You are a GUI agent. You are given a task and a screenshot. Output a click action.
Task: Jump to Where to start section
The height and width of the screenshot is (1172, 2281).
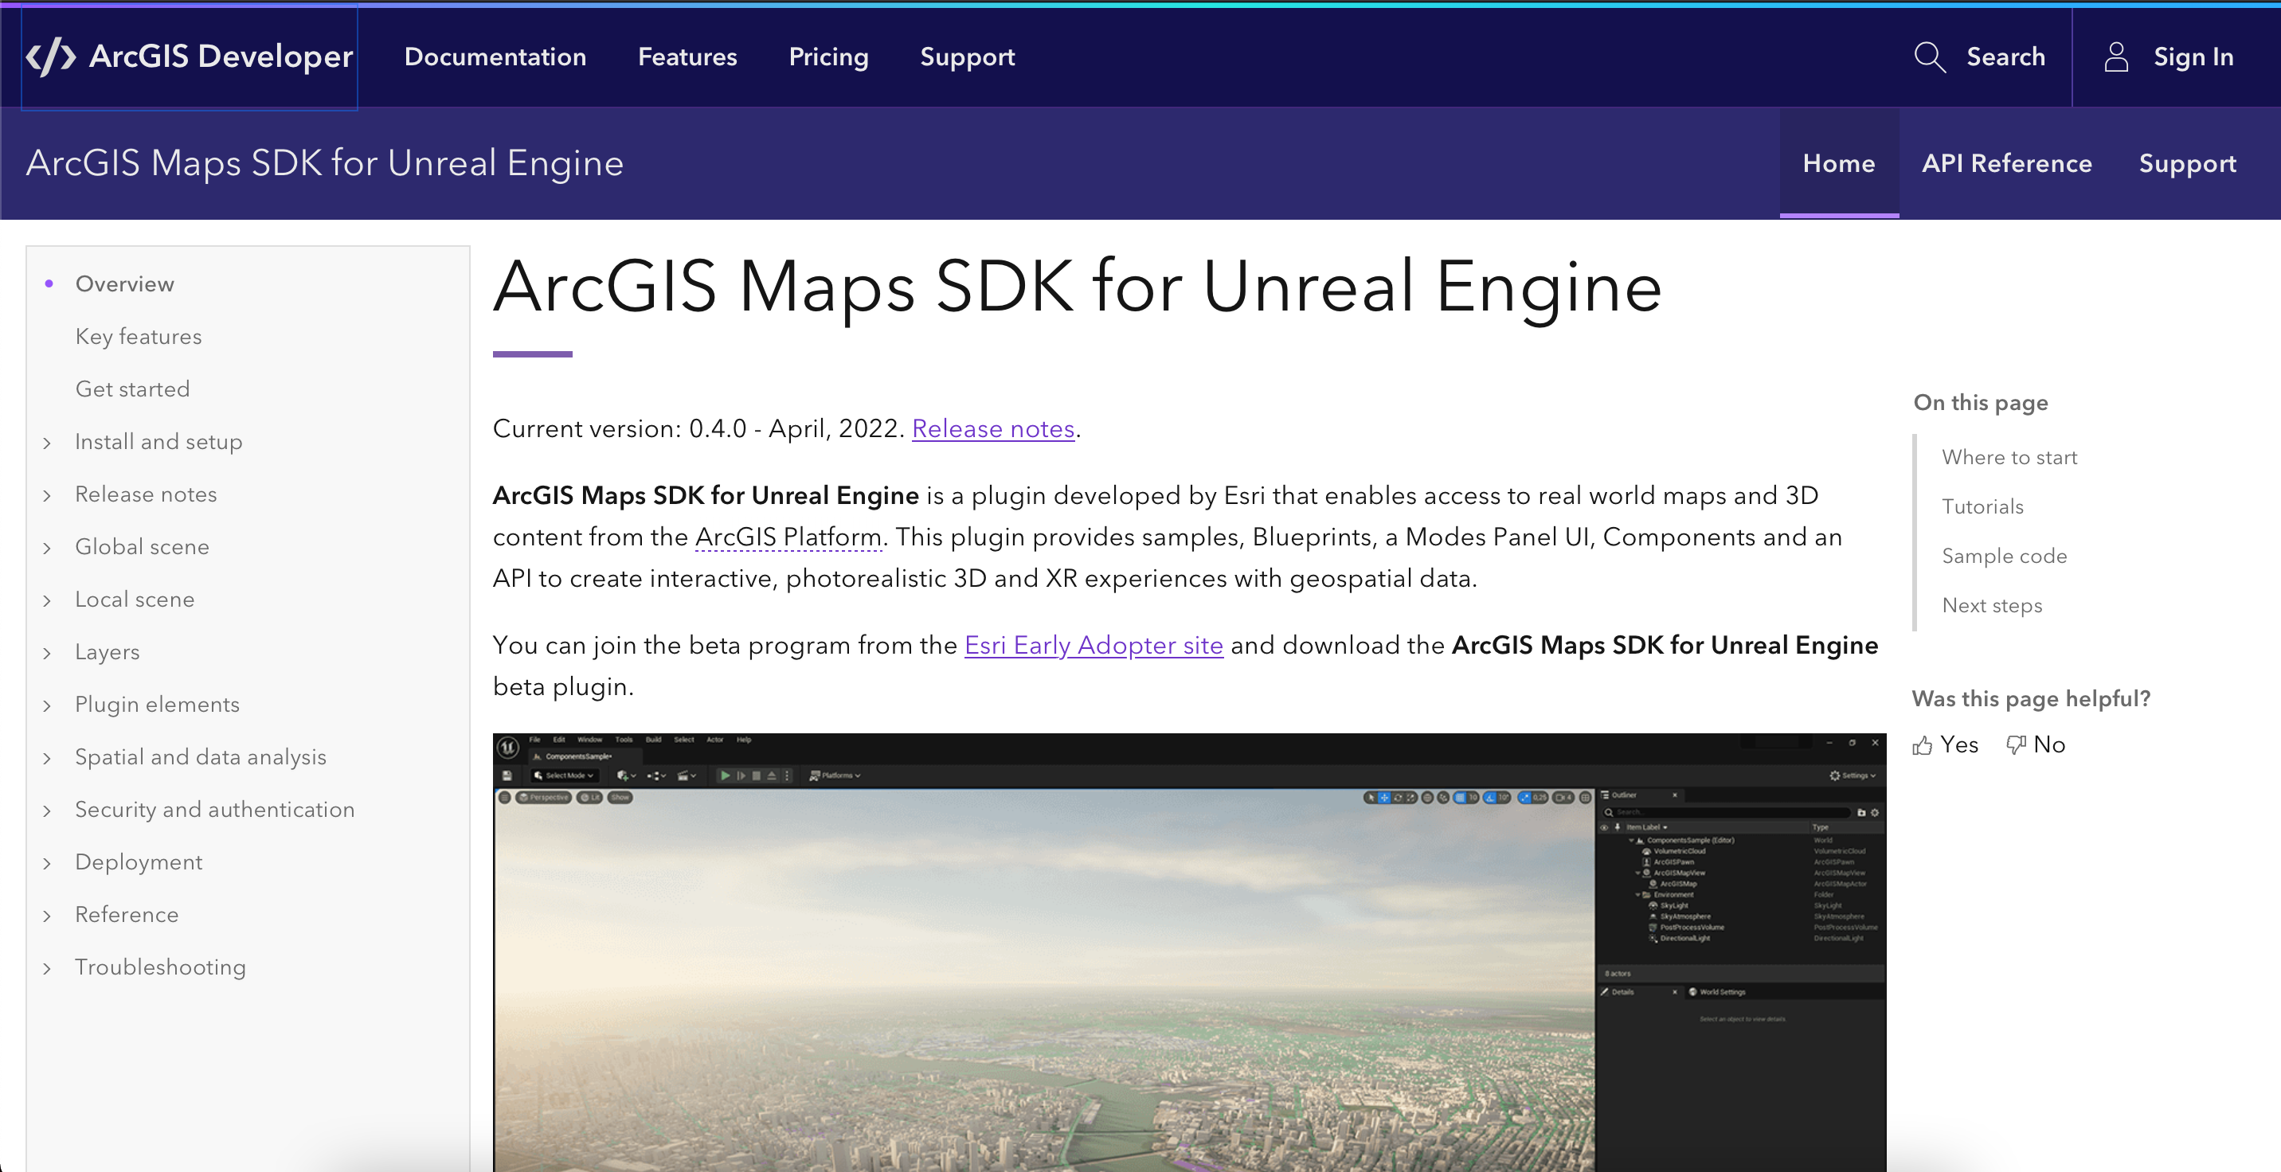point(2009,458)
